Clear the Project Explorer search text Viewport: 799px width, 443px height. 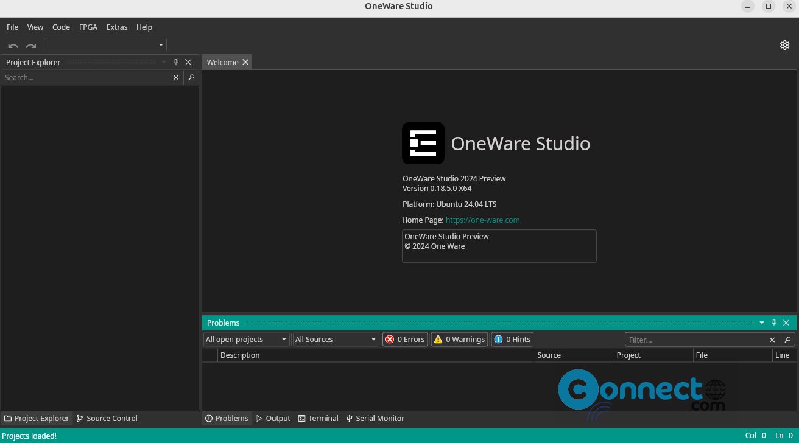176,77
